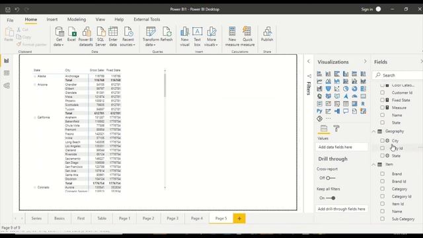This screenshot has width=423, height=238.
Task: Select the Scatter chart visual
Action: 337,89
